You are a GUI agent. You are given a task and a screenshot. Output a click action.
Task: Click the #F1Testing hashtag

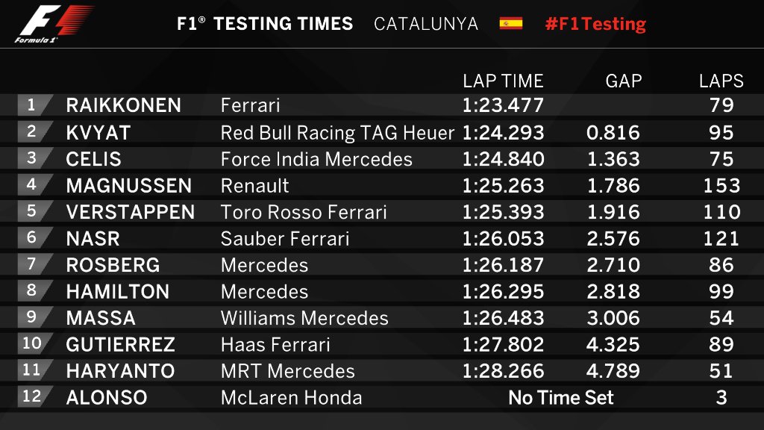tap(595, 23)
